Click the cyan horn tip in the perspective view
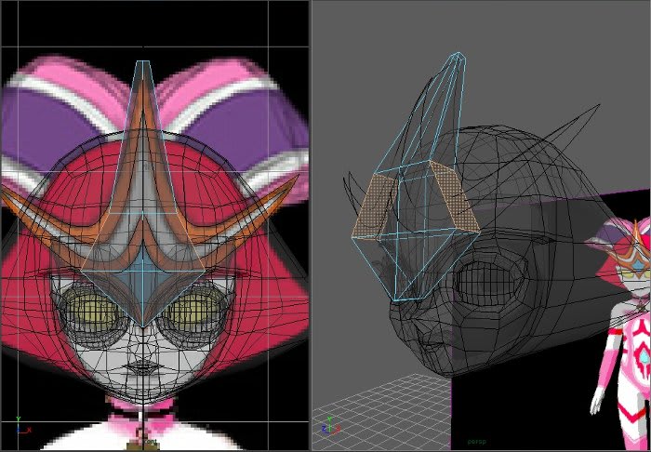 (x=458, y=58)
